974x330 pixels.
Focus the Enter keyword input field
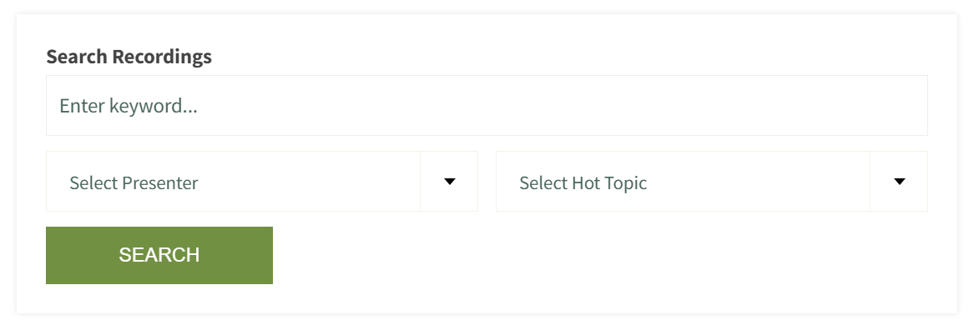[x=487, y=106]
